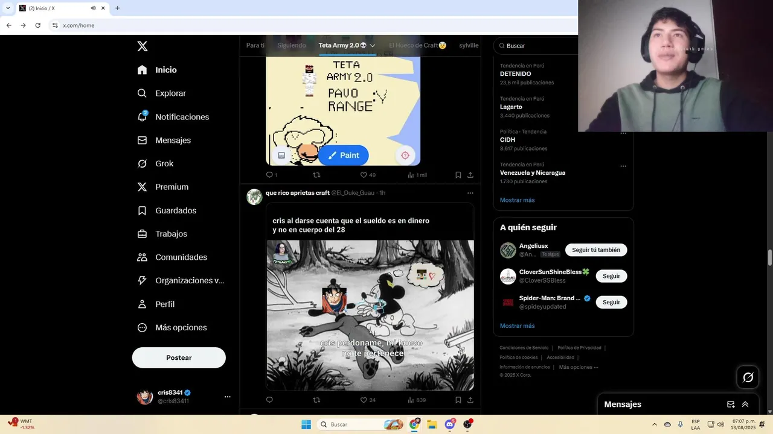Open account menu dots next to cris8341
773x434 pixels.
pyautogui.click(x=228, y=397)
